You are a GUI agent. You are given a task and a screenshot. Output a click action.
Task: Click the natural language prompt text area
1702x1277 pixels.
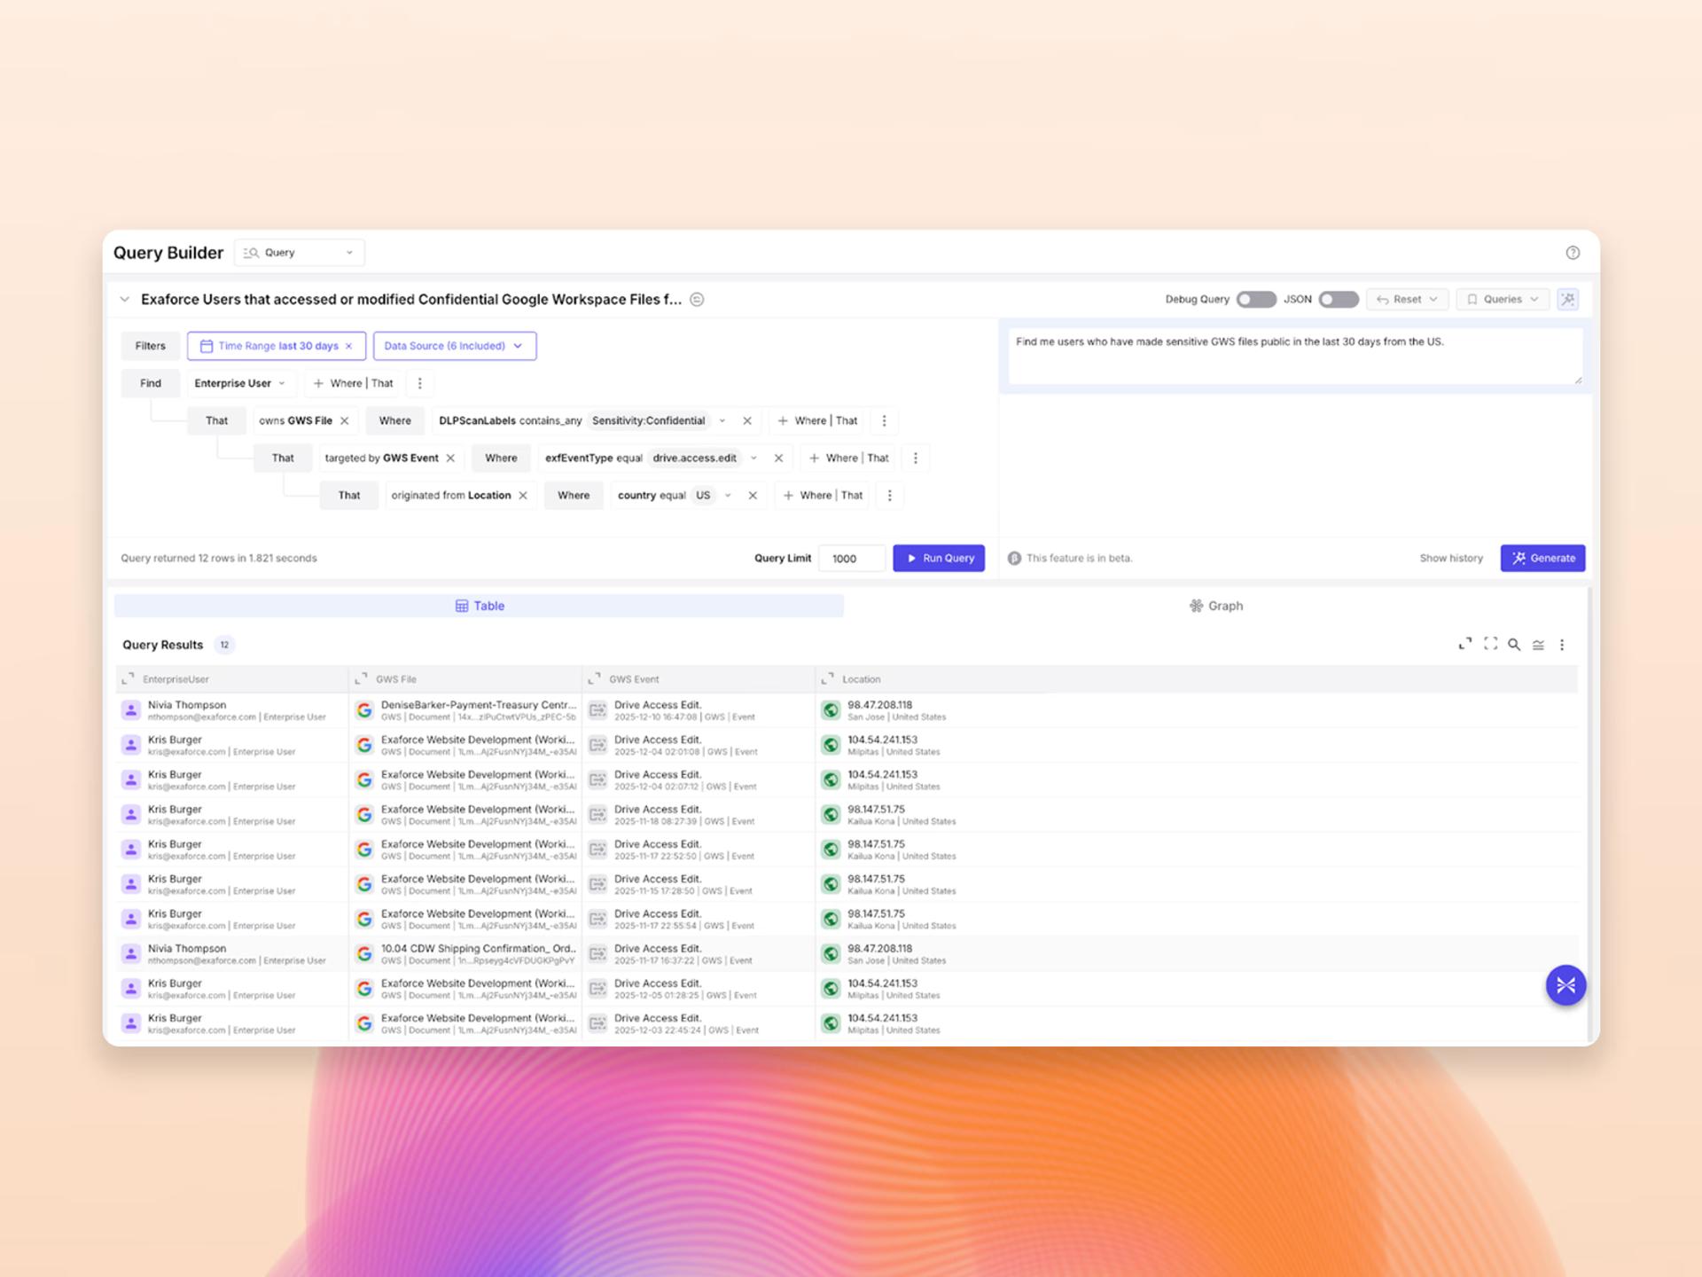tap(1295, 357)
